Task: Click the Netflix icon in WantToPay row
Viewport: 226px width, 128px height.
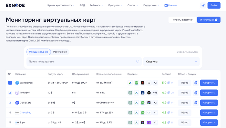Action: click(x=143, y=83)
